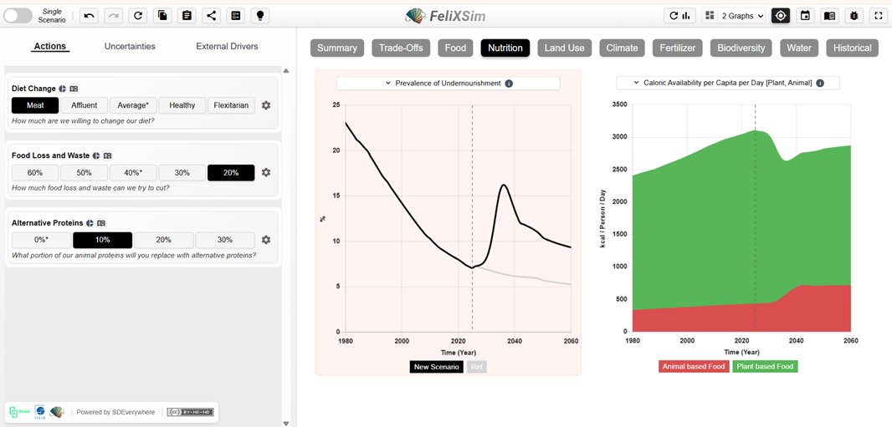Screen dimensions: 892x427
Task: Toggle the Single Scenario switch
Action: (18, 16)
